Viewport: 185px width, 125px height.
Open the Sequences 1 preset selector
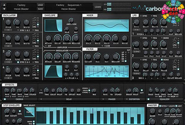(x=69, y=7)
